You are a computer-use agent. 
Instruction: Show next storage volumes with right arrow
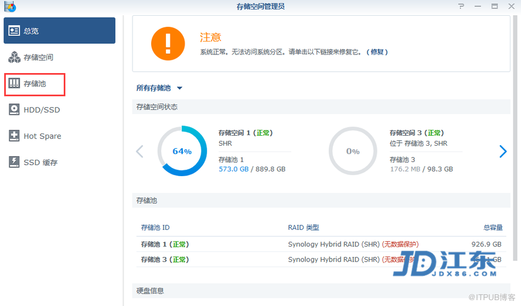502,152
